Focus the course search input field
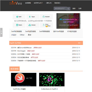The image size is (92, 92). (x=60, y=8)
